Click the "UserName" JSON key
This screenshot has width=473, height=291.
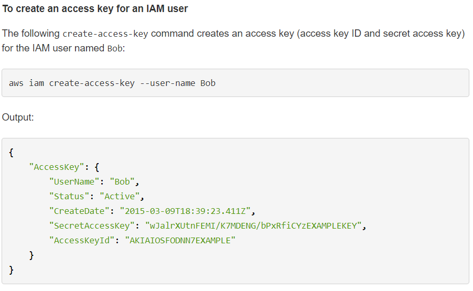74,182
